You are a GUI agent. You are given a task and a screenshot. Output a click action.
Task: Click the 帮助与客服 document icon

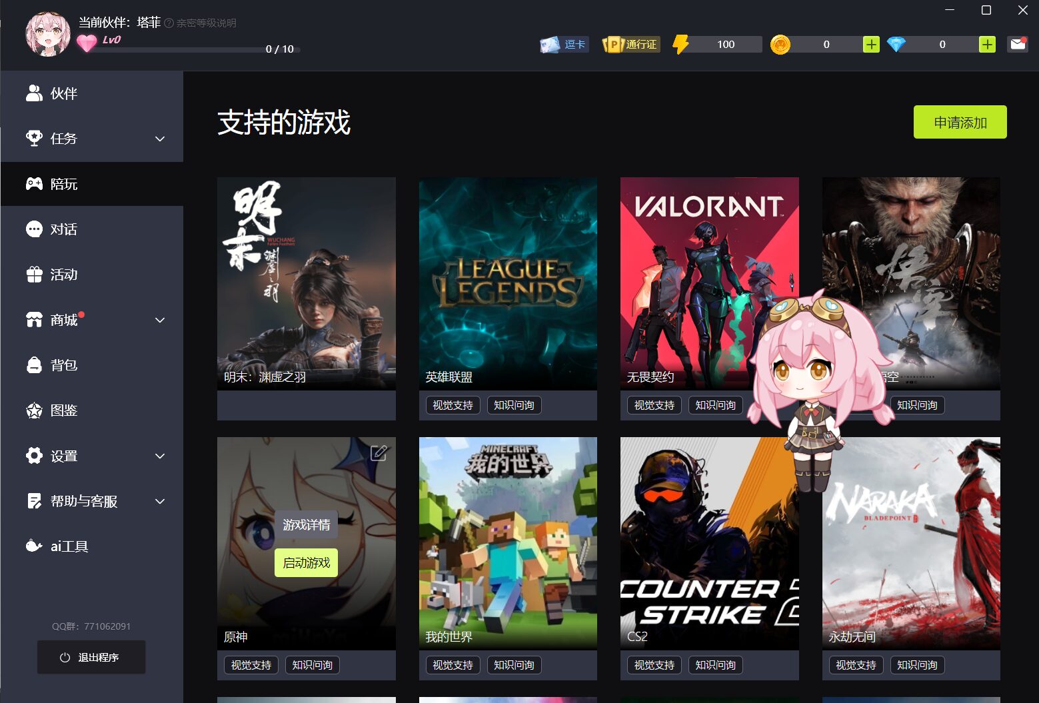tap(34, 501)
